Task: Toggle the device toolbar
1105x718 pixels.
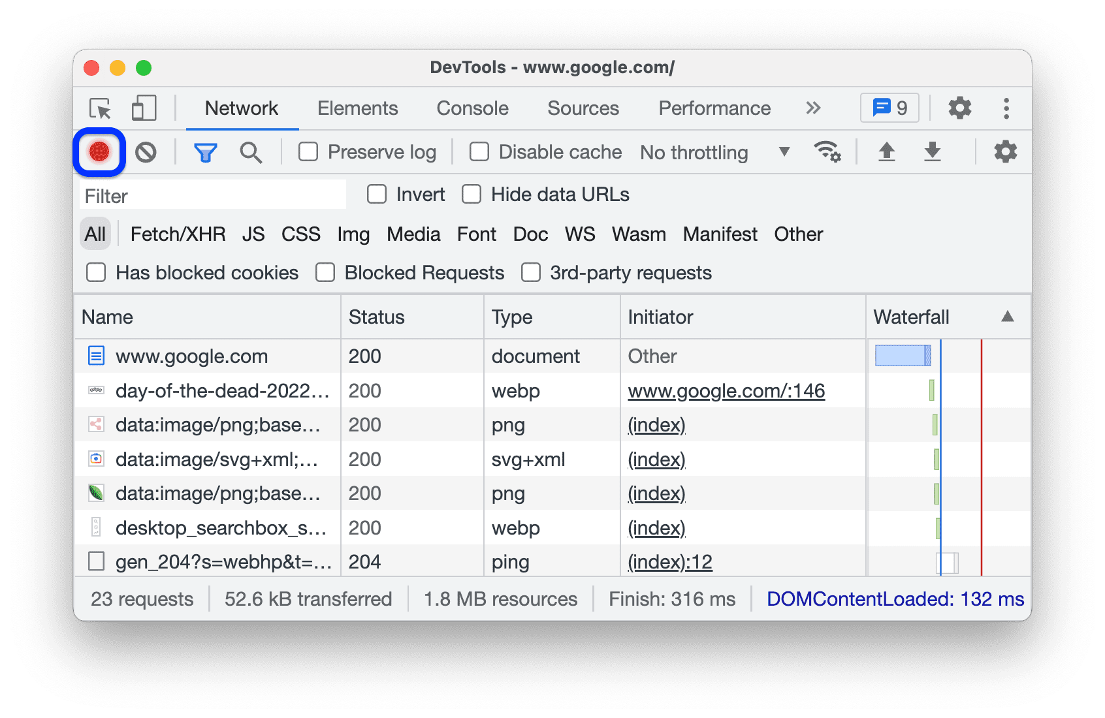Action: tap(143, 108)
